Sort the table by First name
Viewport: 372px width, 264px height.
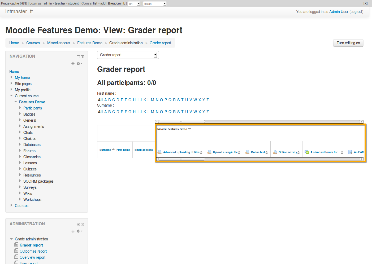point(123,150)
